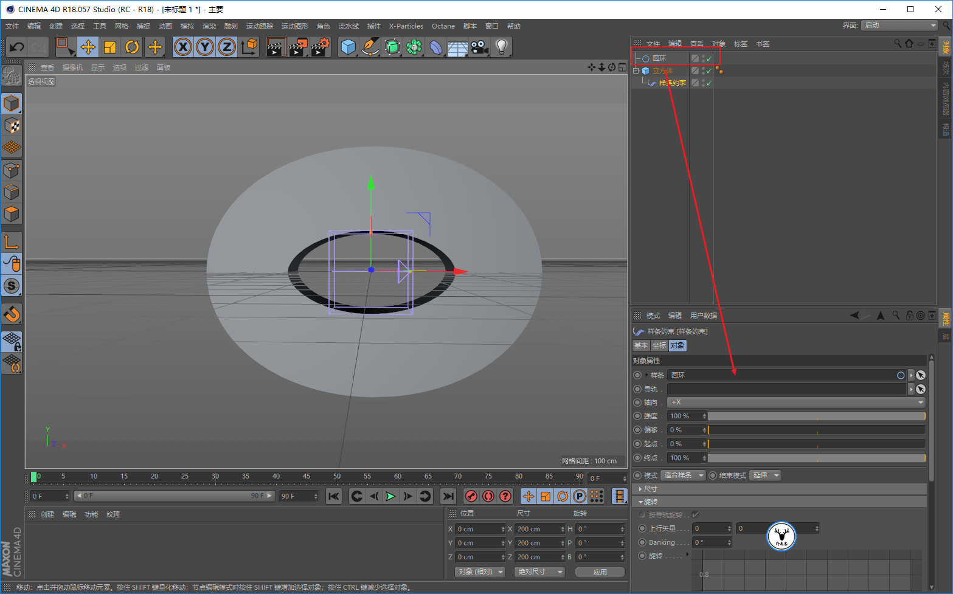Toggle the 样条约束 object's green enable checkmark
Image resolution: width=953 pixels, height=594 pixels.
tap(709, 83)
